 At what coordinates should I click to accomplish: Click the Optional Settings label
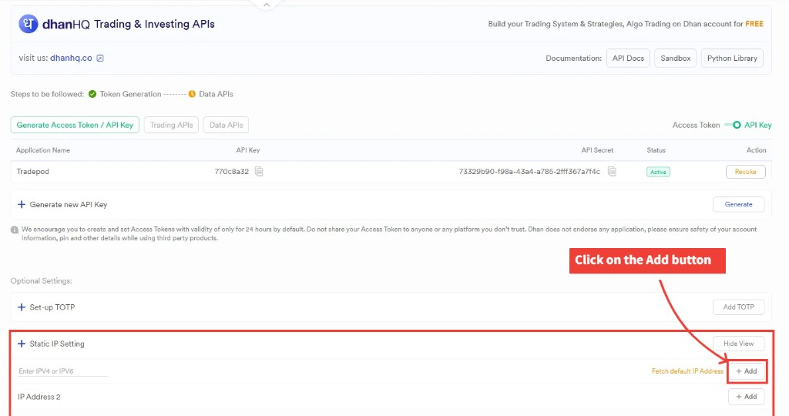[x=42, y=281]
